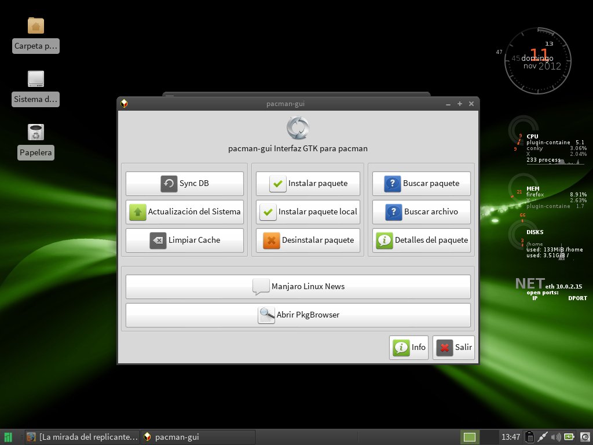Show Detalles del paquete
This screenshot has height=445, width=593.
422,240
